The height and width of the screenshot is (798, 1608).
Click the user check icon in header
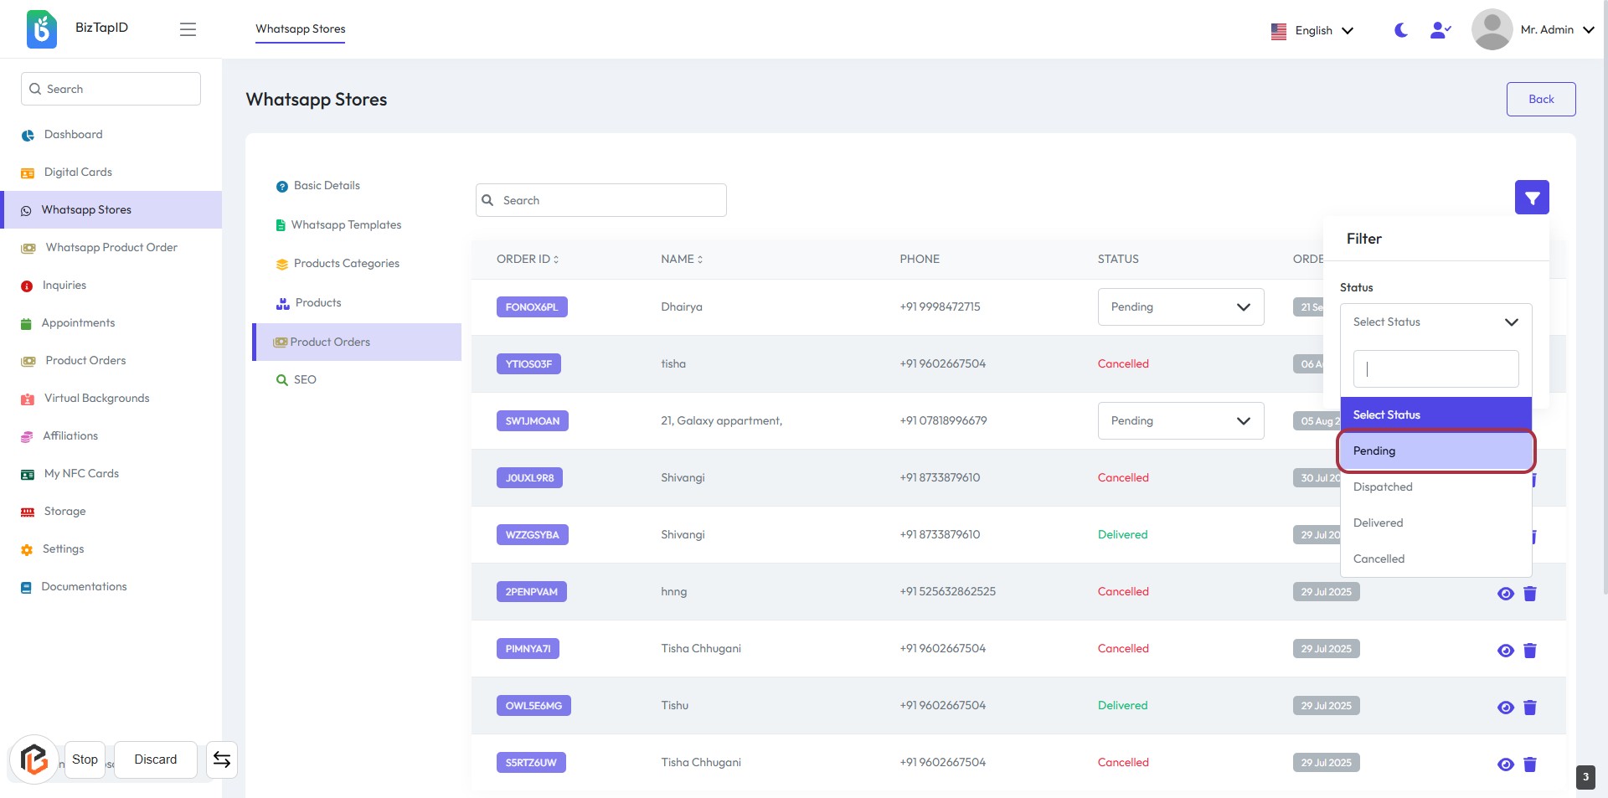point(1440,30)
